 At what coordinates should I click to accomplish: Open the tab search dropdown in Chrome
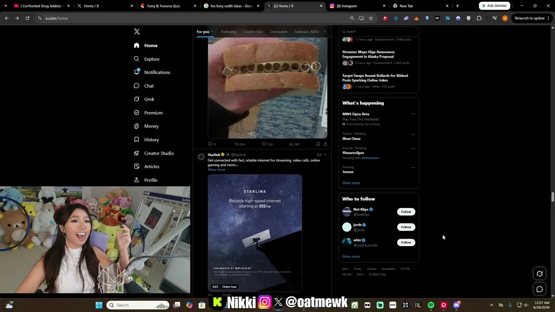pos(6,6)
